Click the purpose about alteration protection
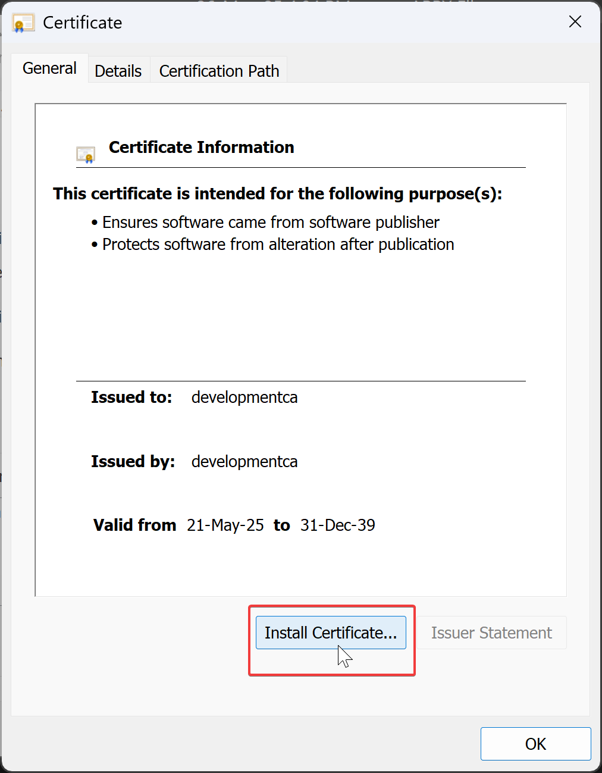 coord(278,244)
